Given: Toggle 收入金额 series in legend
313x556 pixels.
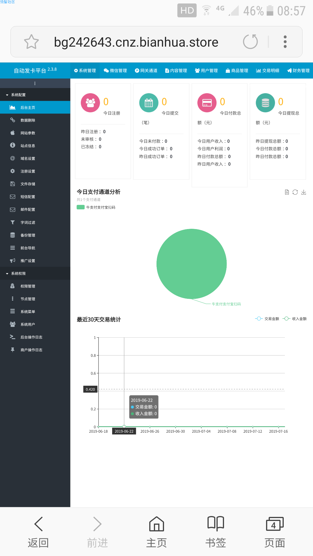Looking at the screenshot, I should (294, 319).
